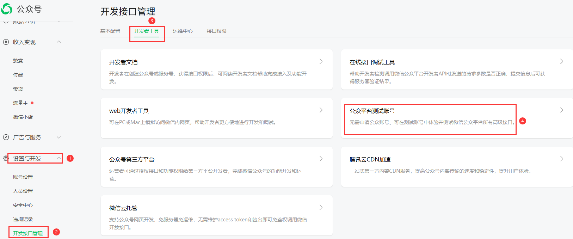The height and width of the screenshot is (239, 573).
Task: Click the 公众号 brand text
Action: (x=29, y=9)
